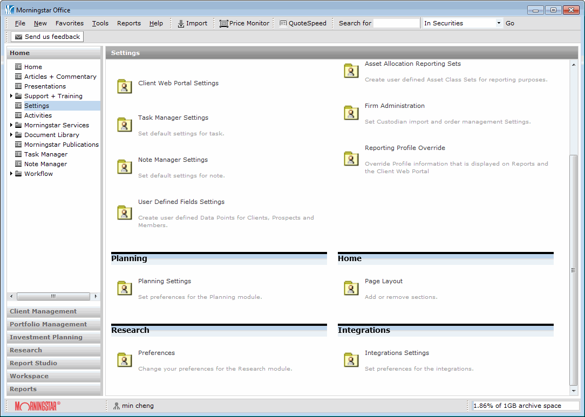Expand the Morningstar Services folder
The image size is (585, 417).
coord(11,125)
